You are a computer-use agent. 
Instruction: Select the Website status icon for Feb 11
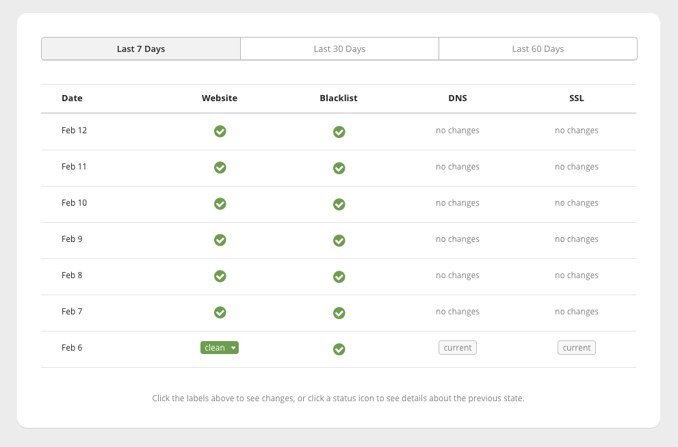pos(220,167)
